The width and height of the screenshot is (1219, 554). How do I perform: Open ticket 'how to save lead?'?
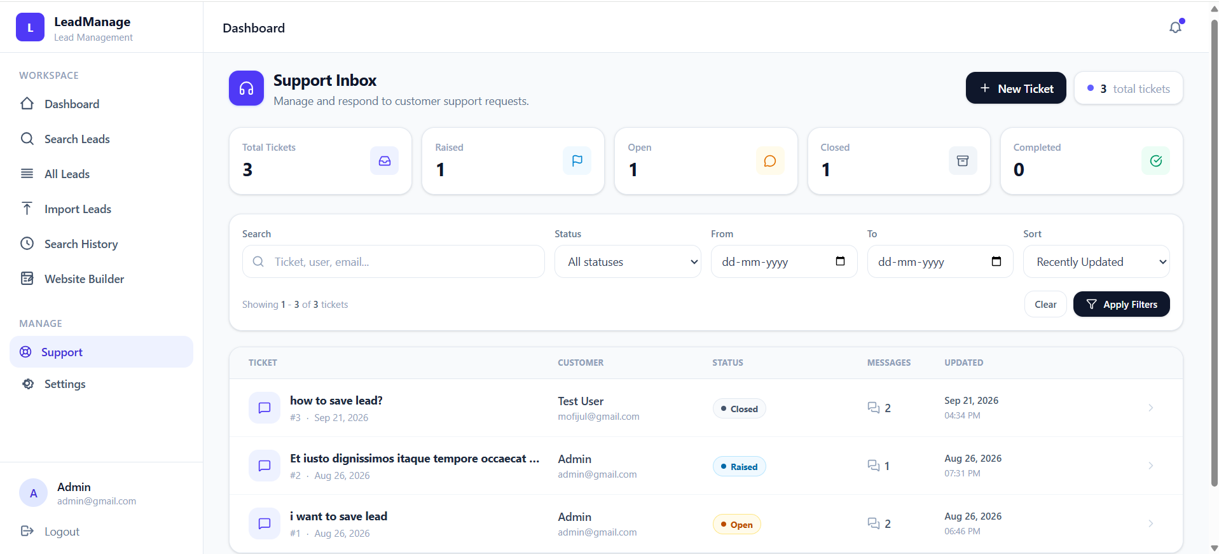pyautogui.click(x=336, y=400)
